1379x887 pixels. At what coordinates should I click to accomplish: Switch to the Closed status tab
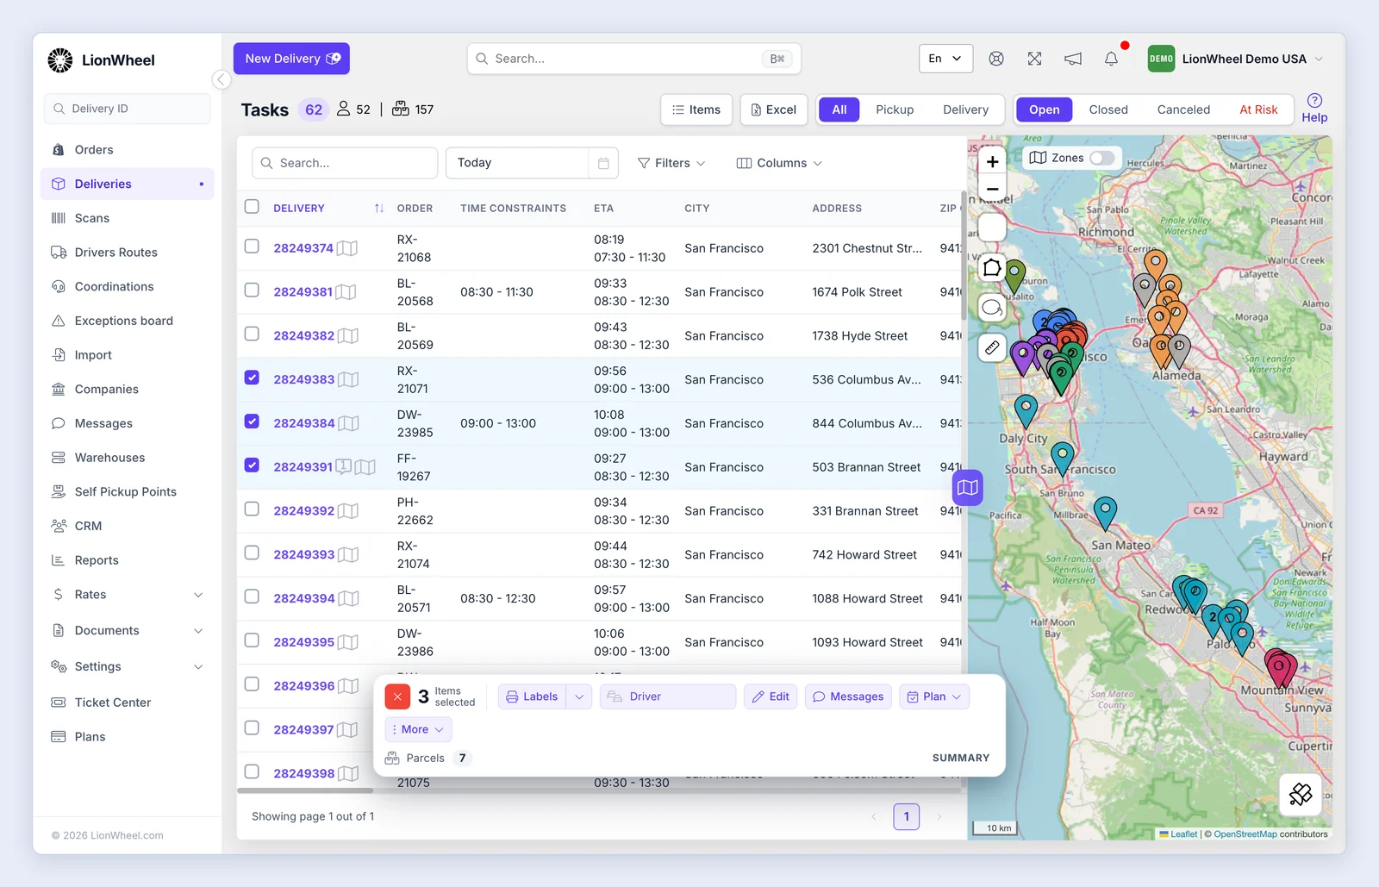1108,109
